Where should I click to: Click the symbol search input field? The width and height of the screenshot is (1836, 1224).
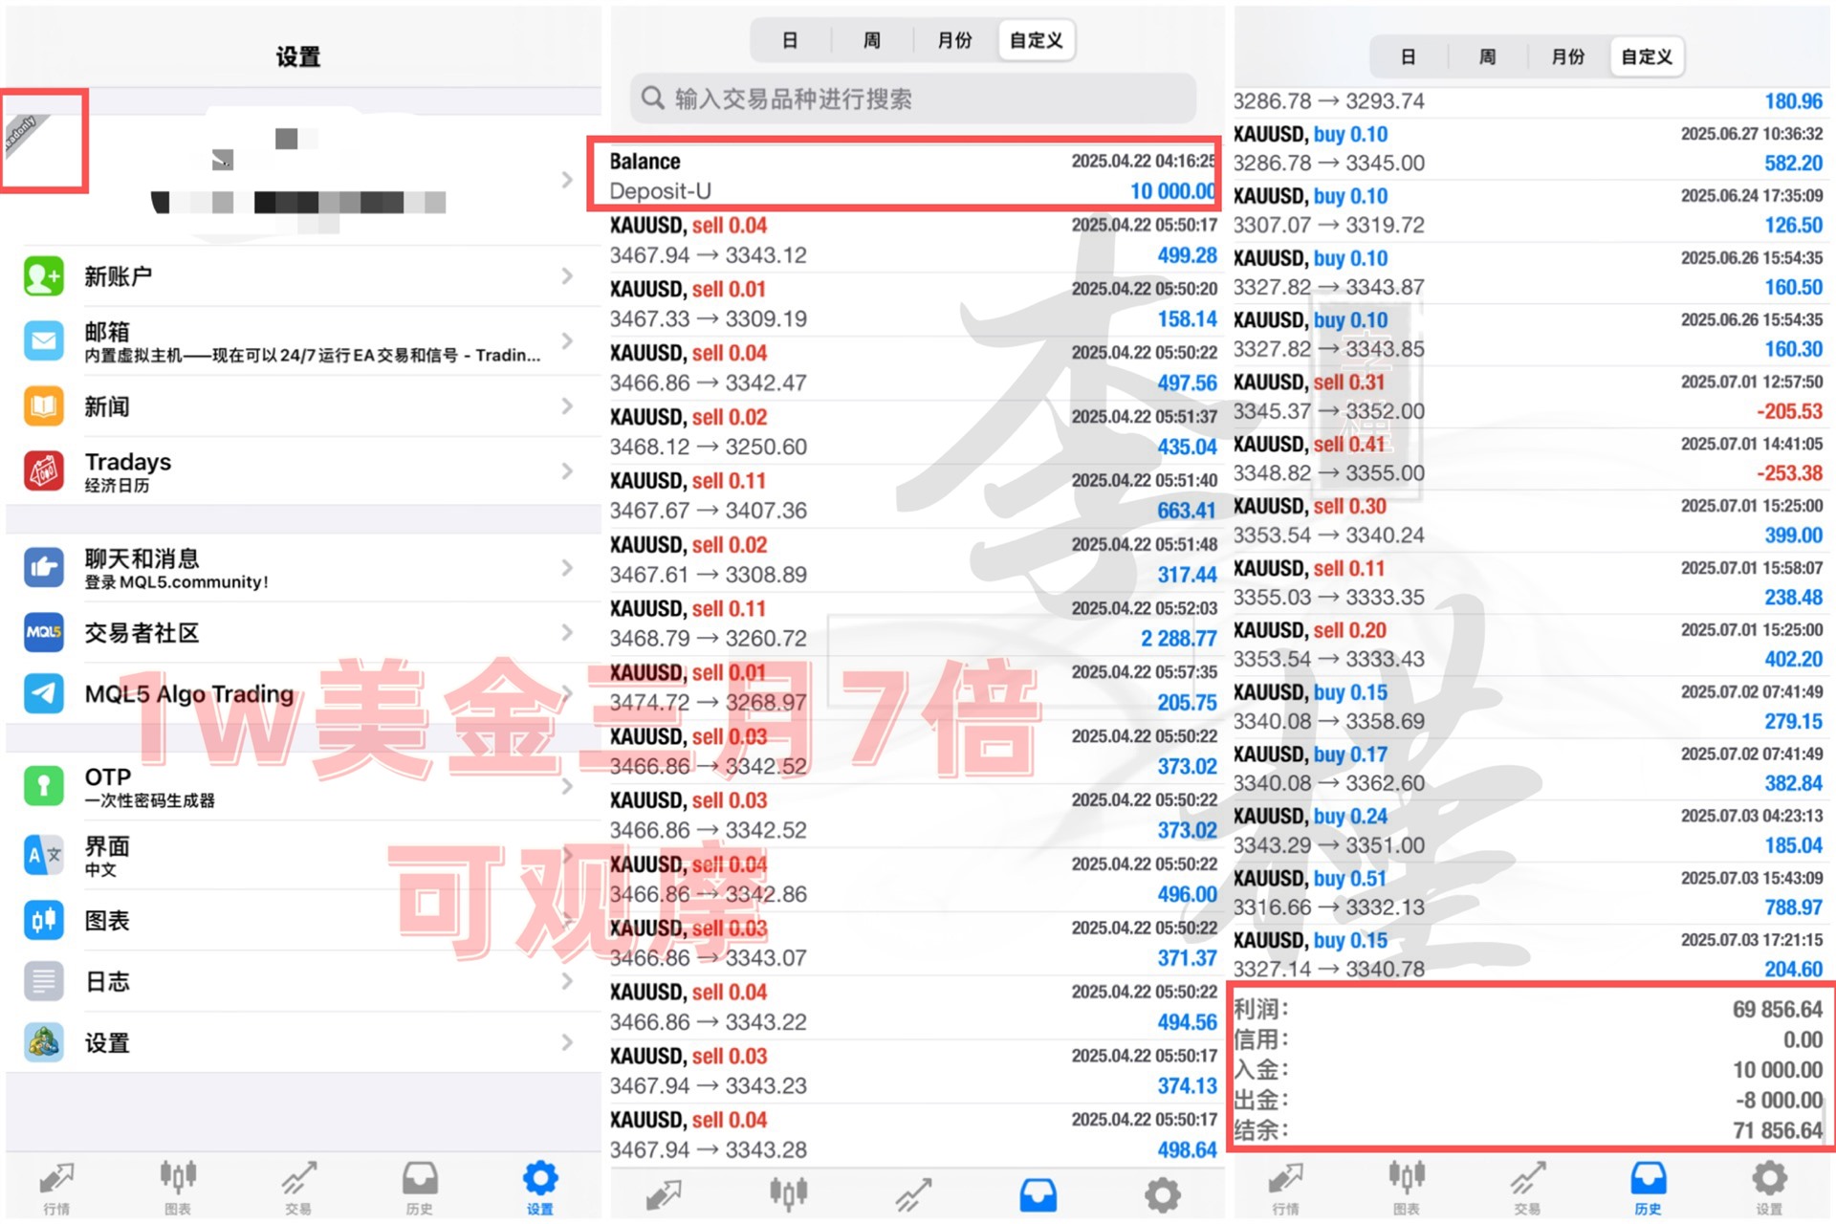[912, 98]
